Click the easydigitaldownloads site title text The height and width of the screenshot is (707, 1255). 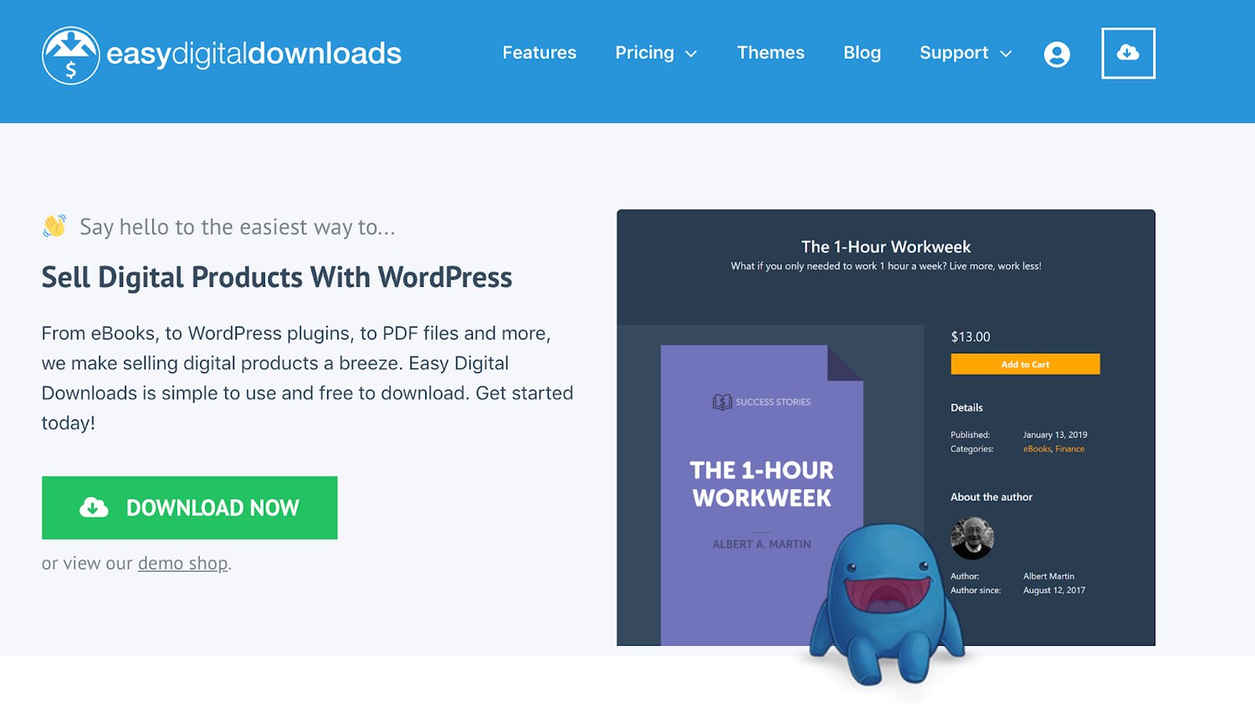pos(254,54)
